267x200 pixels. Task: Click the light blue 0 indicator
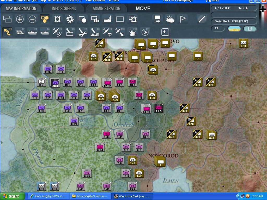(x=250, y=29)
